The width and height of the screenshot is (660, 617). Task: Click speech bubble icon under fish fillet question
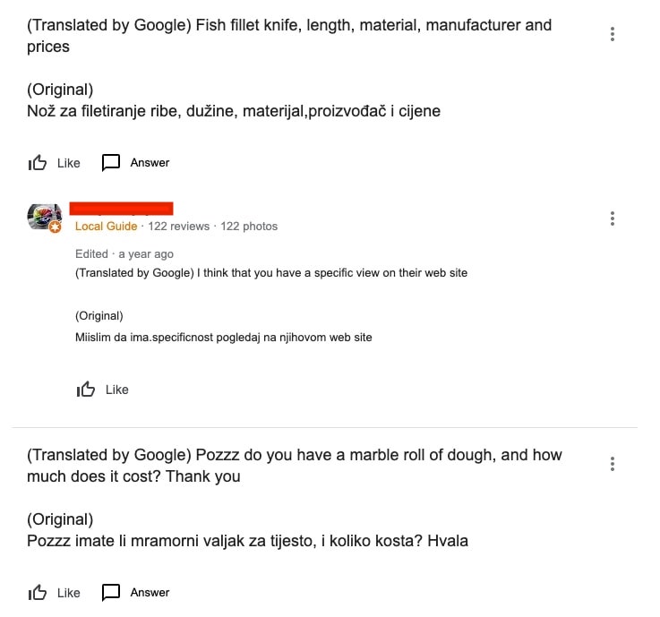coord(111,163)
